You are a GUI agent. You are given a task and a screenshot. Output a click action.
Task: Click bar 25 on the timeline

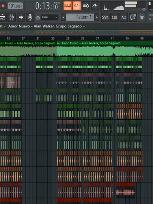pyautogui.click(x=53, y=38)
